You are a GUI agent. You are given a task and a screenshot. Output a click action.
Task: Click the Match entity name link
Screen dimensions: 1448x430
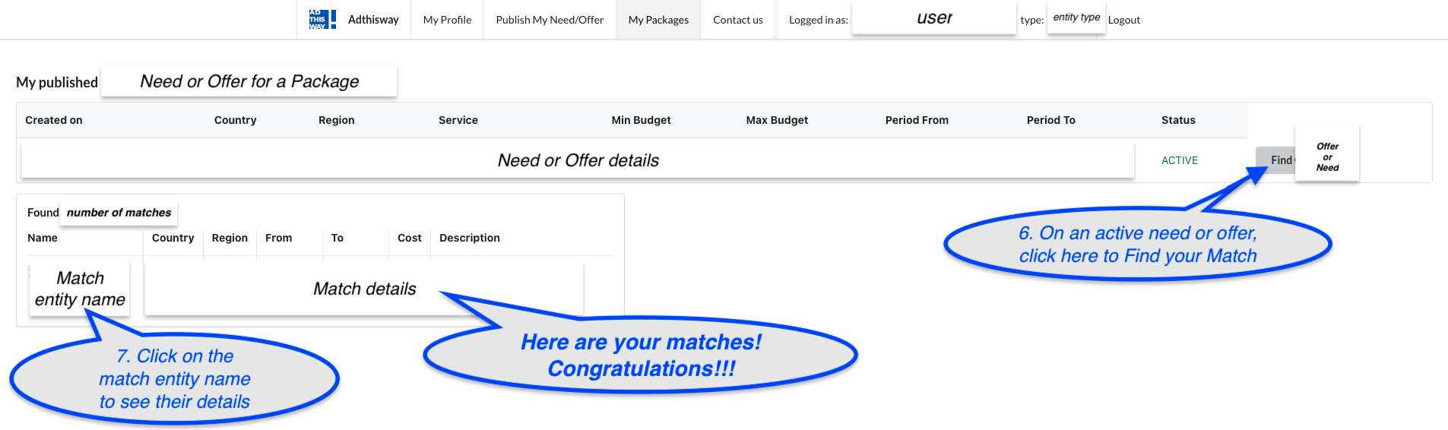pos(80,289)
